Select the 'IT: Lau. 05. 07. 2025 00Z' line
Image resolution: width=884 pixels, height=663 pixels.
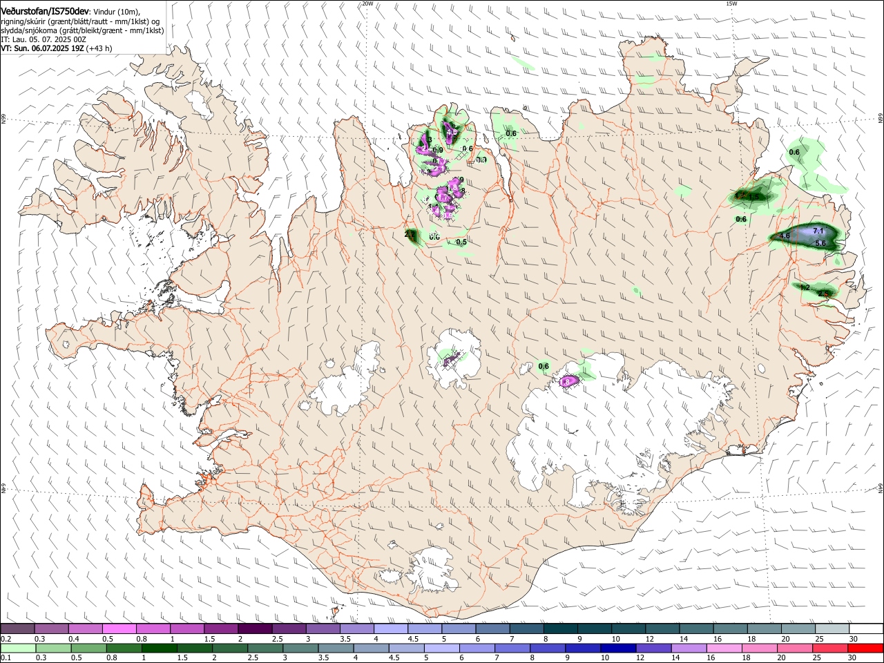[44, 39]
